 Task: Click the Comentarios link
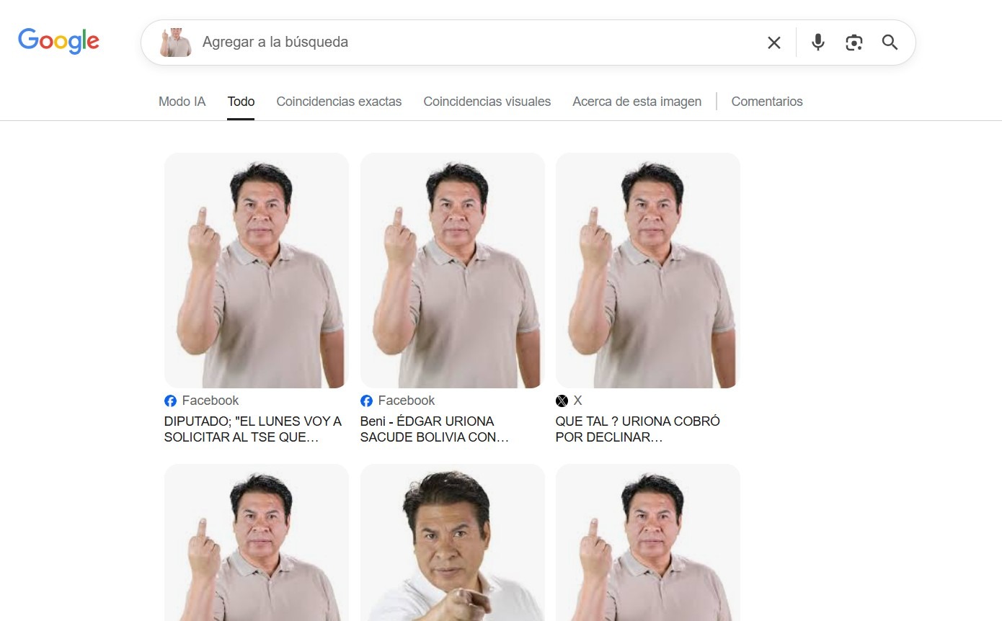click(x=766, y=102)
